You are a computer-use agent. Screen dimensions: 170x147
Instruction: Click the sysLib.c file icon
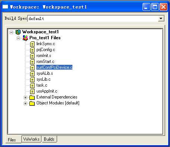32,80
